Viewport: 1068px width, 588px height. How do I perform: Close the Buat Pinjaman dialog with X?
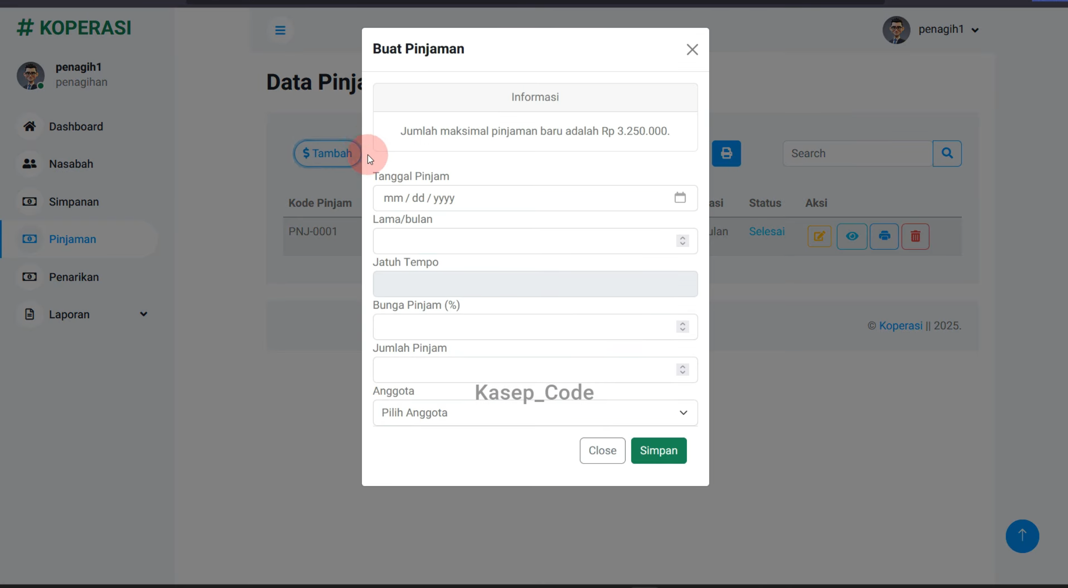[692, 50]
